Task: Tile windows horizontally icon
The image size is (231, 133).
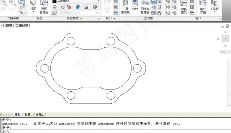Action: pyautogui.click(x=192, y=1)
